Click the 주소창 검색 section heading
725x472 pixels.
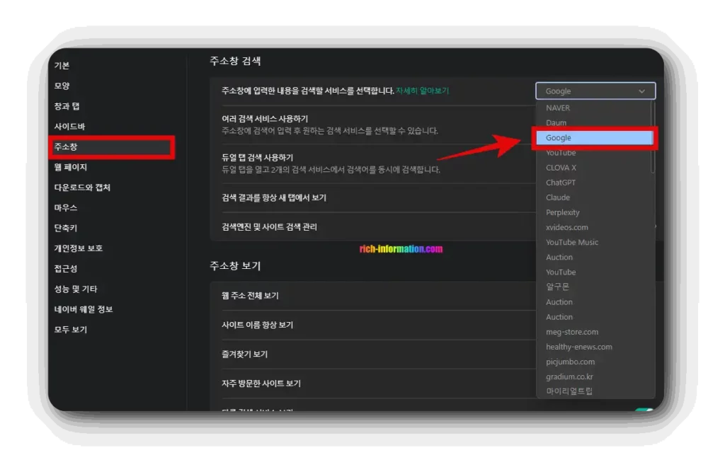click(x=235, y=61)
